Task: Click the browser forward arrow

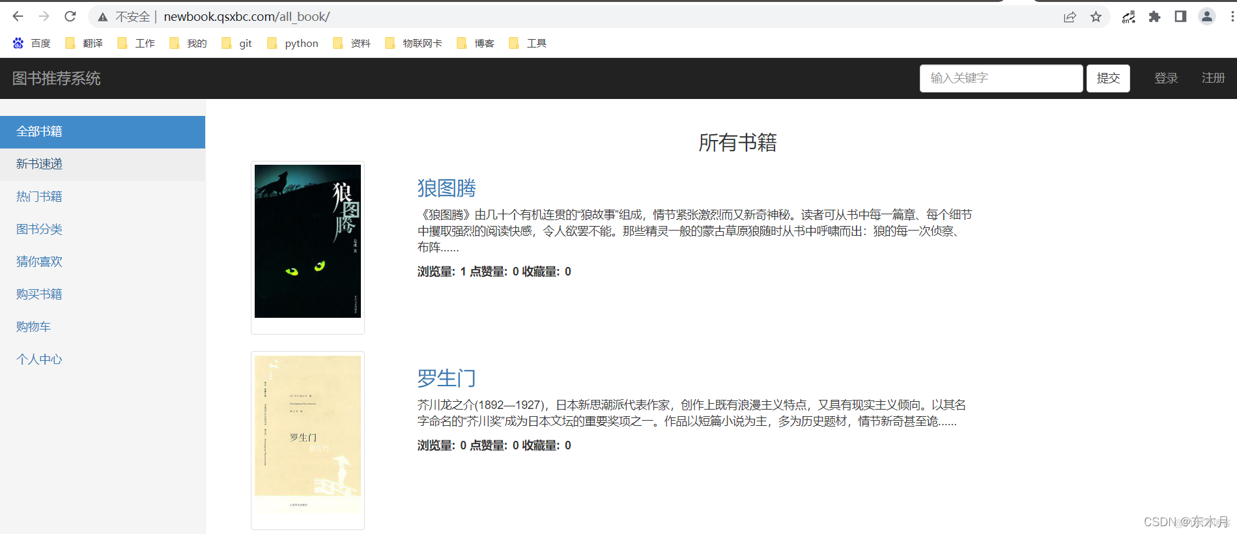Action: 44,16
